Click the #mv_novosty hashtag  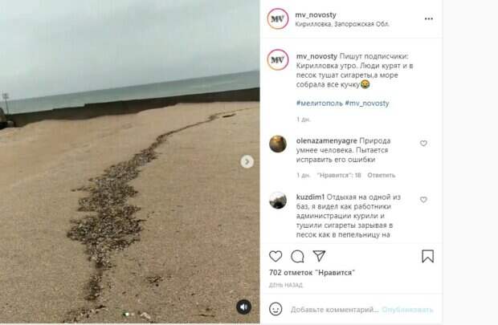tap(367, 104)
